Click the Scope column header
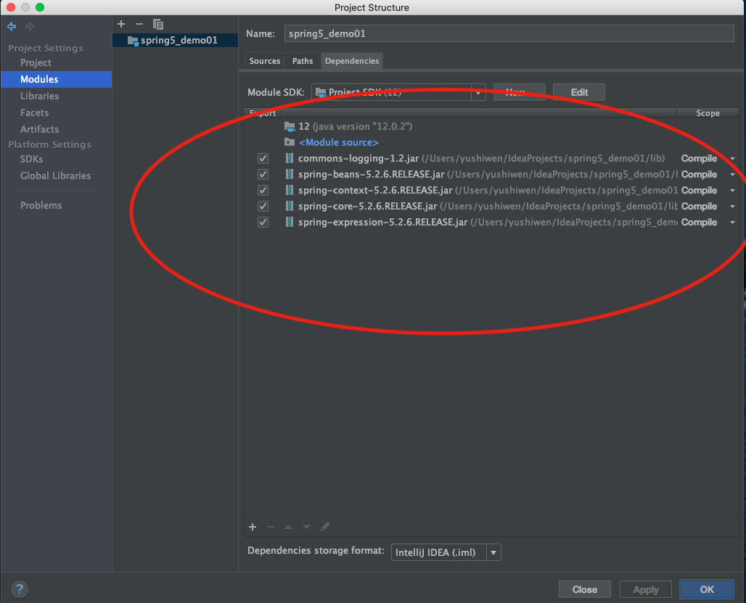Image resolution: width=746 pixels, height=603 pixels. point(708,113)
